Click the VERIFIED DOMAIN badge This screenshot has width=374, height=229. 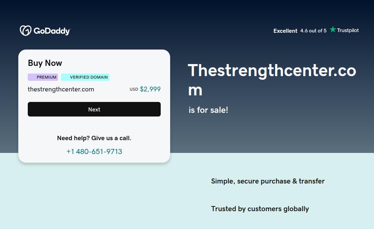coord(85,77)
